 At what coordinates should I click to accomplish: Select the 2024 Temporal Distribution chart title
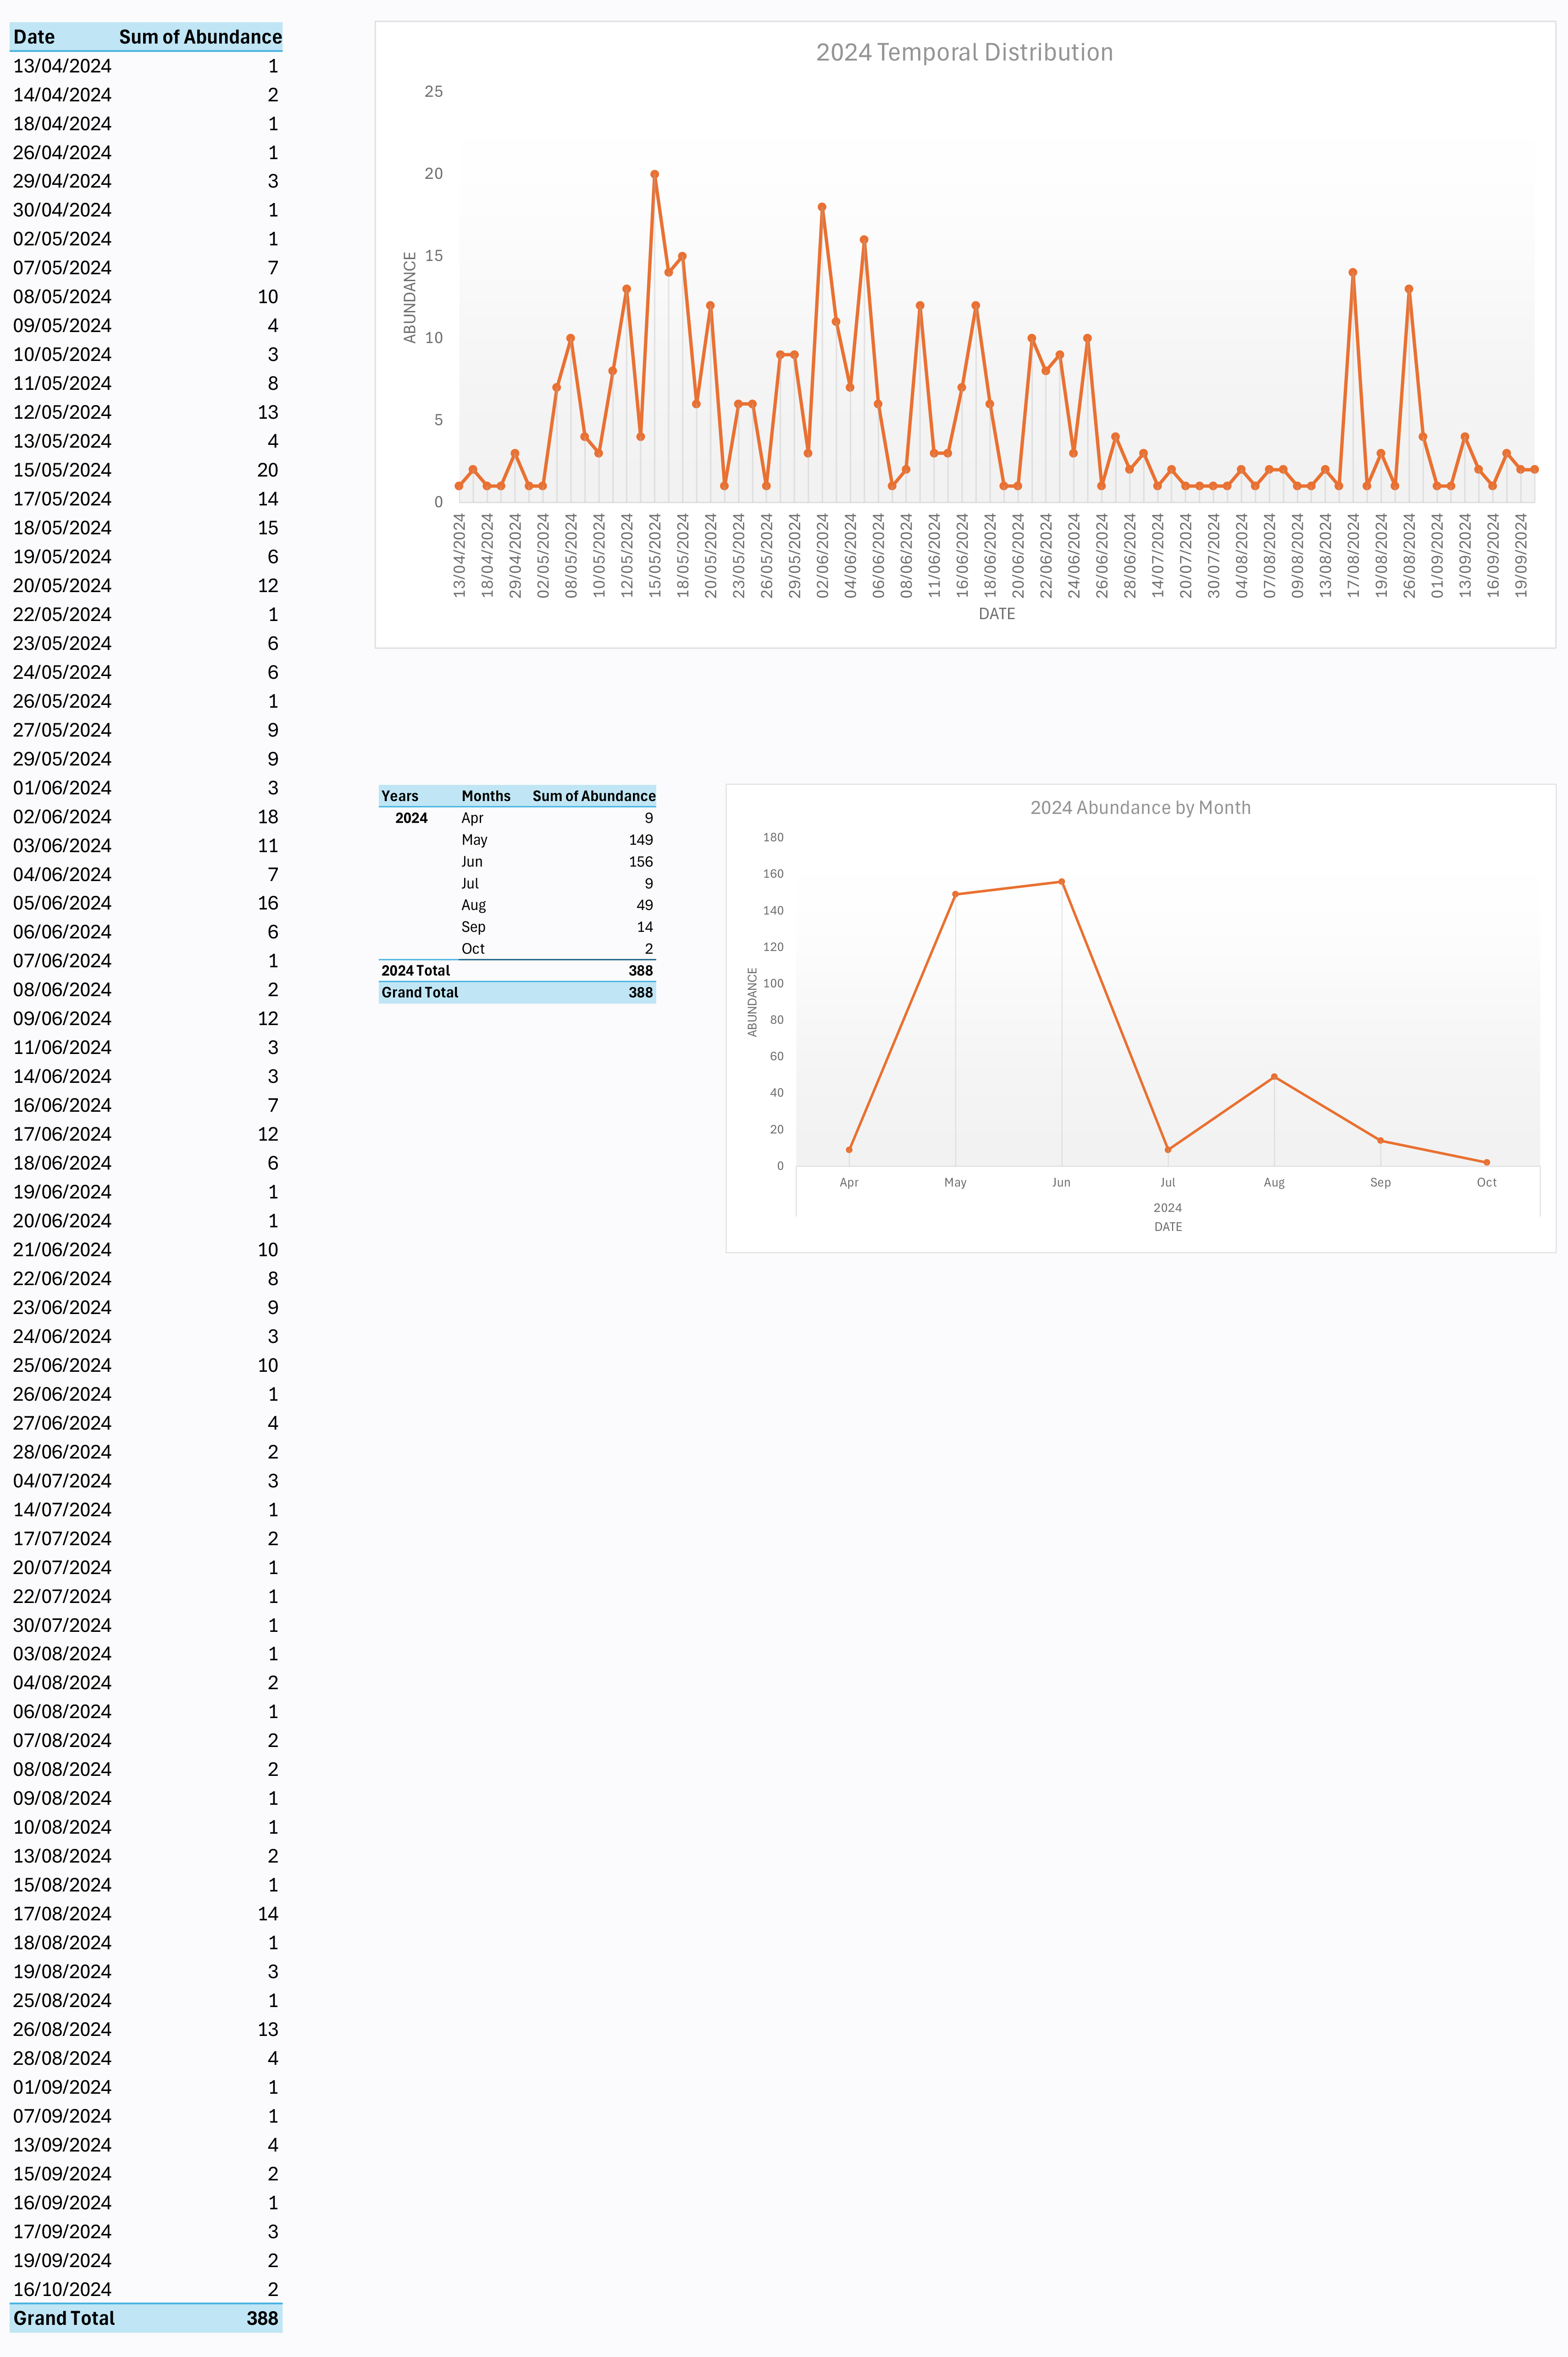coord(964,52)
